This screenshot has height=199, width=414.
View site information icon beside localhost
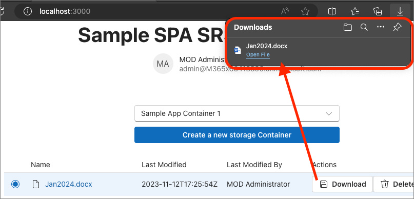(28, 11)
